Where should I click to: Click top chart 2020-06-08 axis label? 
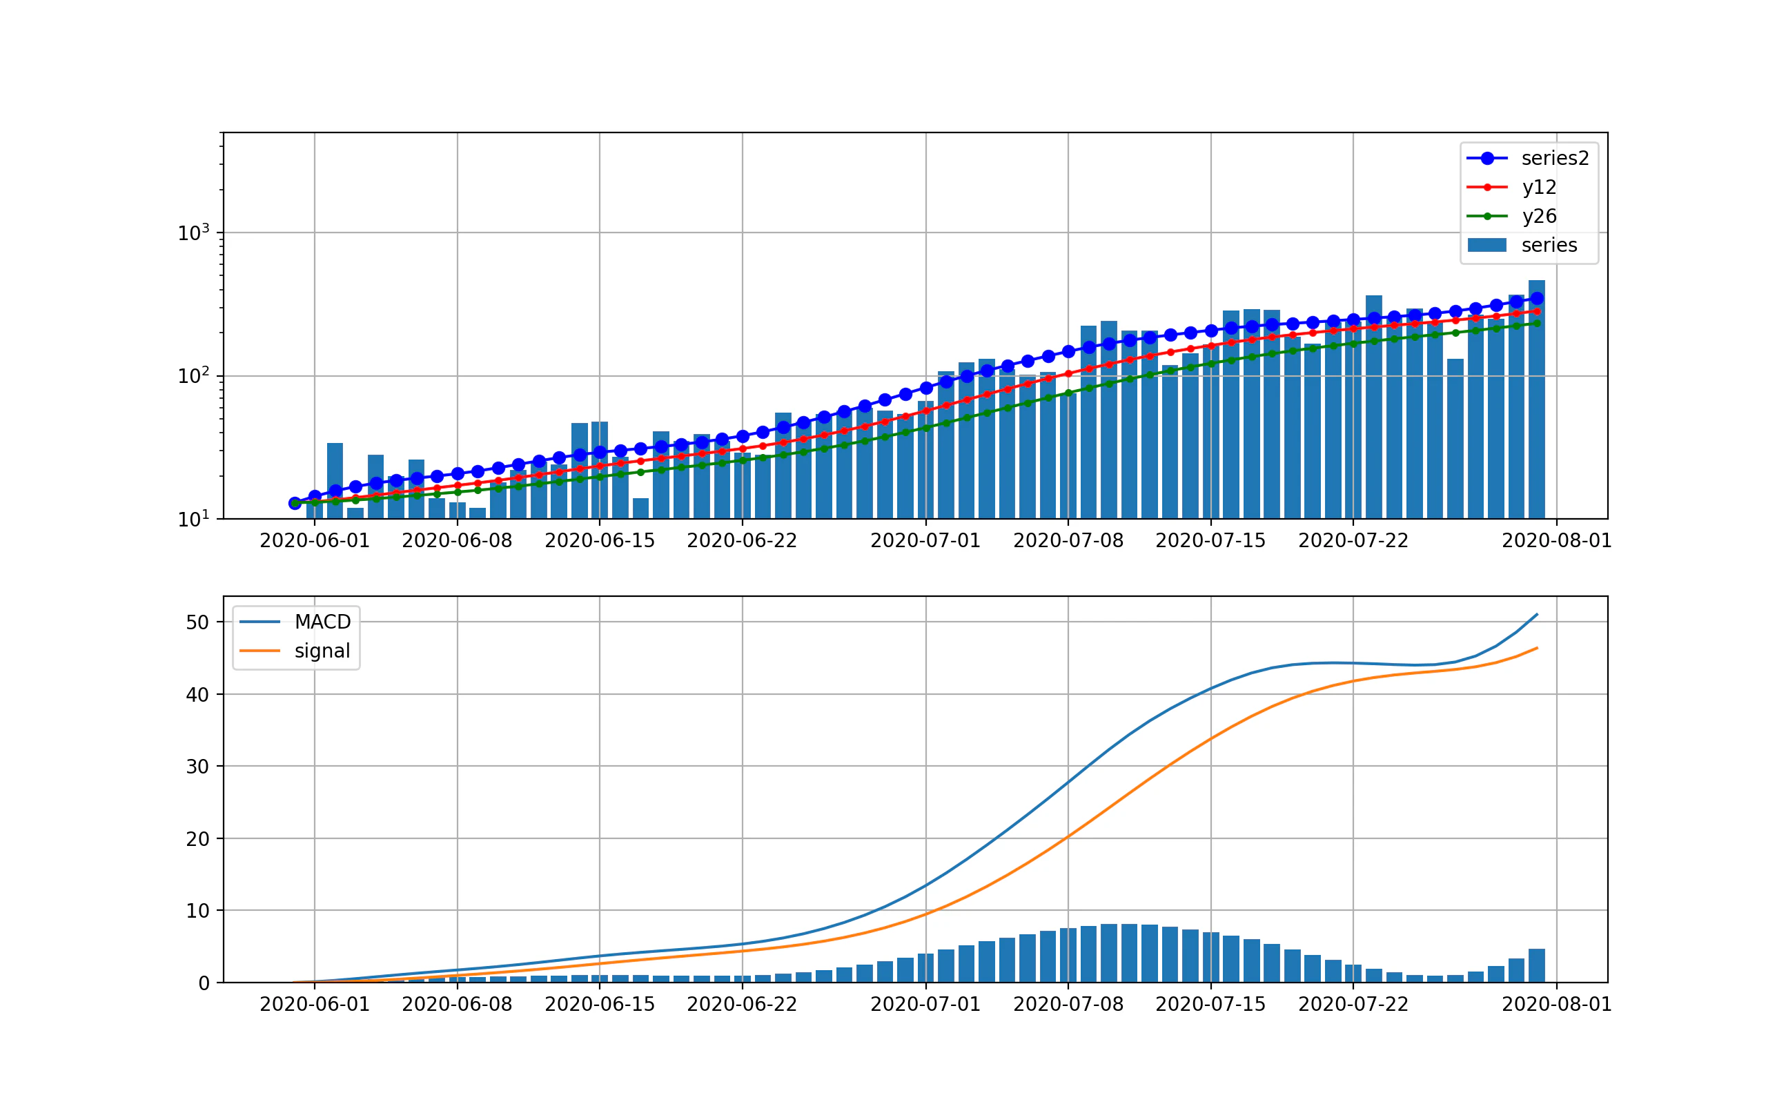[457, 540]
